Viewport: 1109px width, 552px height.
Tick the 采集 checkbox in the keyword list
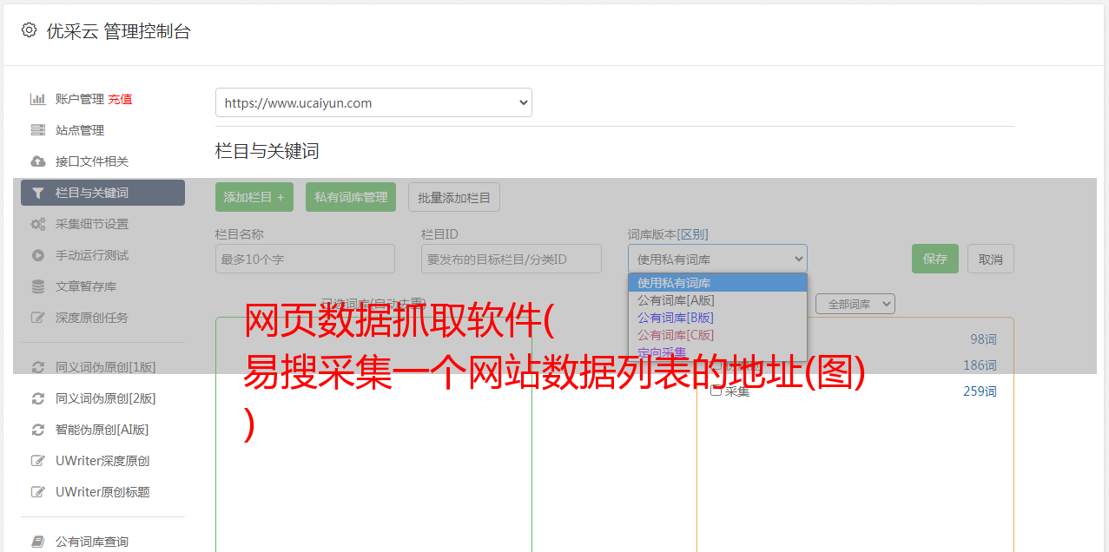coord(716,391)
